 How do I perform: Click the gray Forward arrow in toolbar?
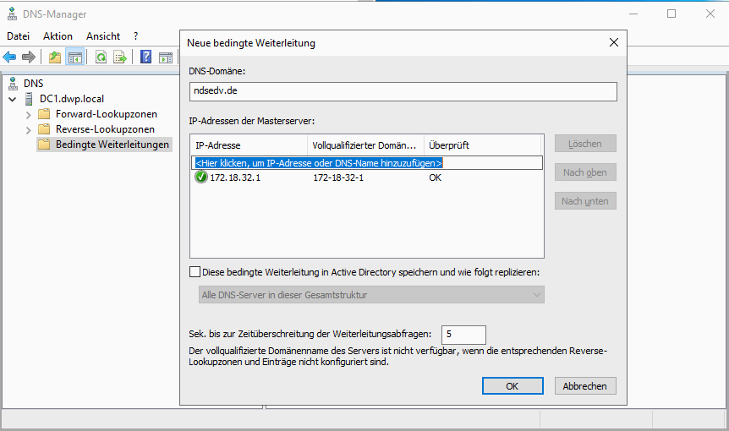click(29, 57)
